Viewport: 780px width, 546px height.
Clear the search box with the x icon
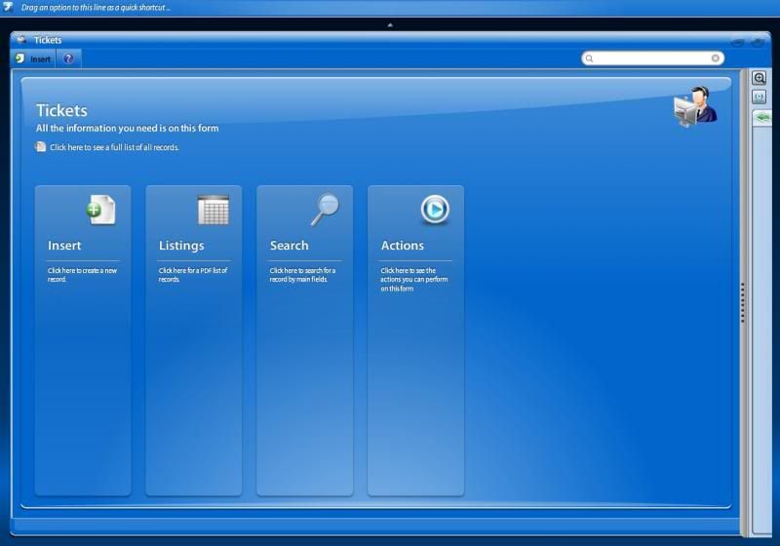tap(716, 58)
